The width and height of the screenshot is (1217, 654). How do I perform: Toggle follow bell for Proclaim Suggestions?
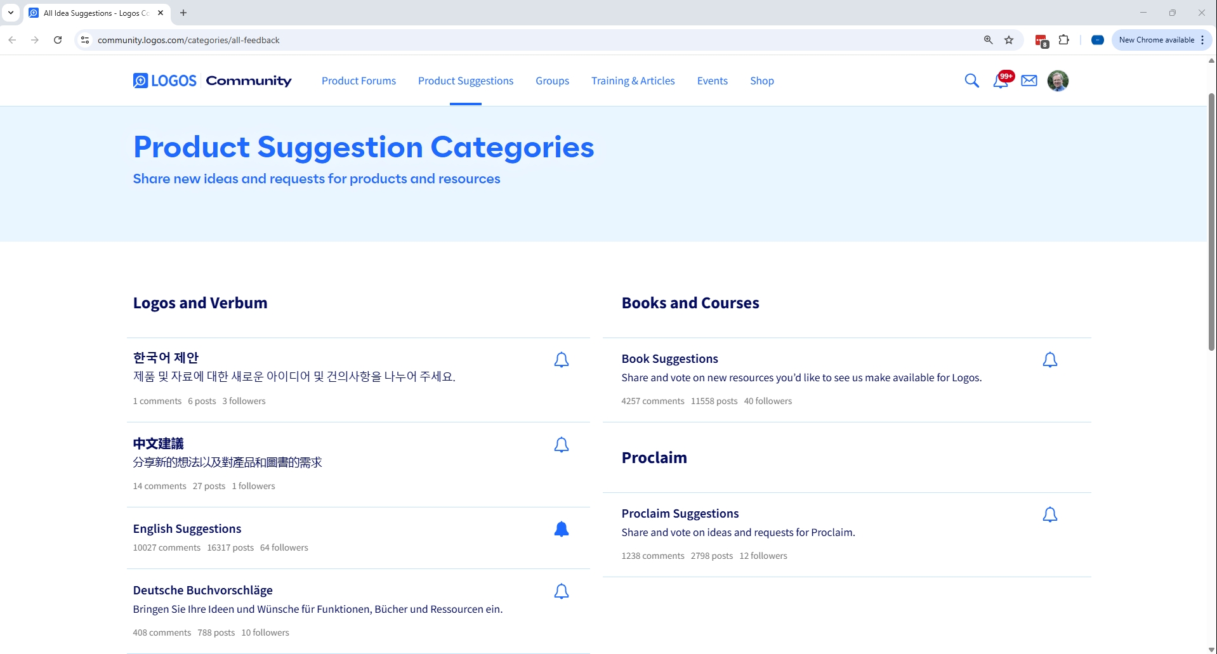click(1050, 514)
